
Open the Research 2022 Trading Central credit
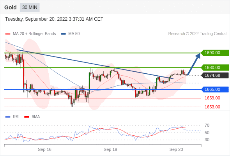click(x=197, y=34)
